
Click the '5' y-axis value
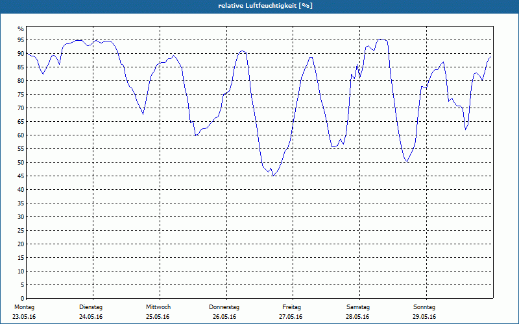23,284
